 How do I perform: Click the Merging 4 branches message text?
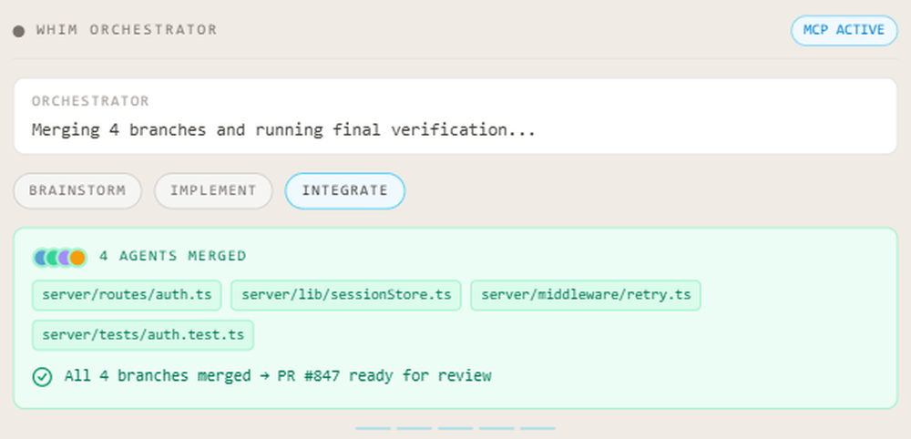[283, 129]
